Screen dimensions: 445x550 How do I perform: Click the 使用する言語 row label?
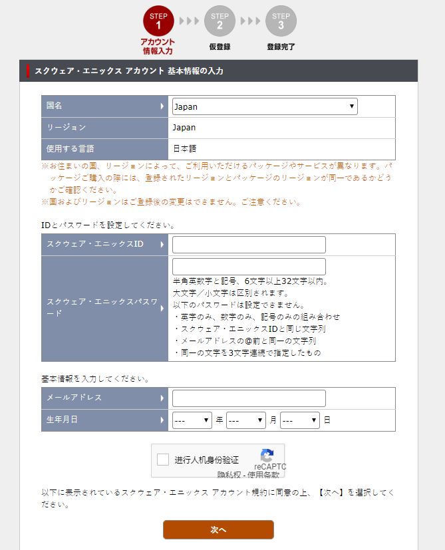(x=71, y=149)
